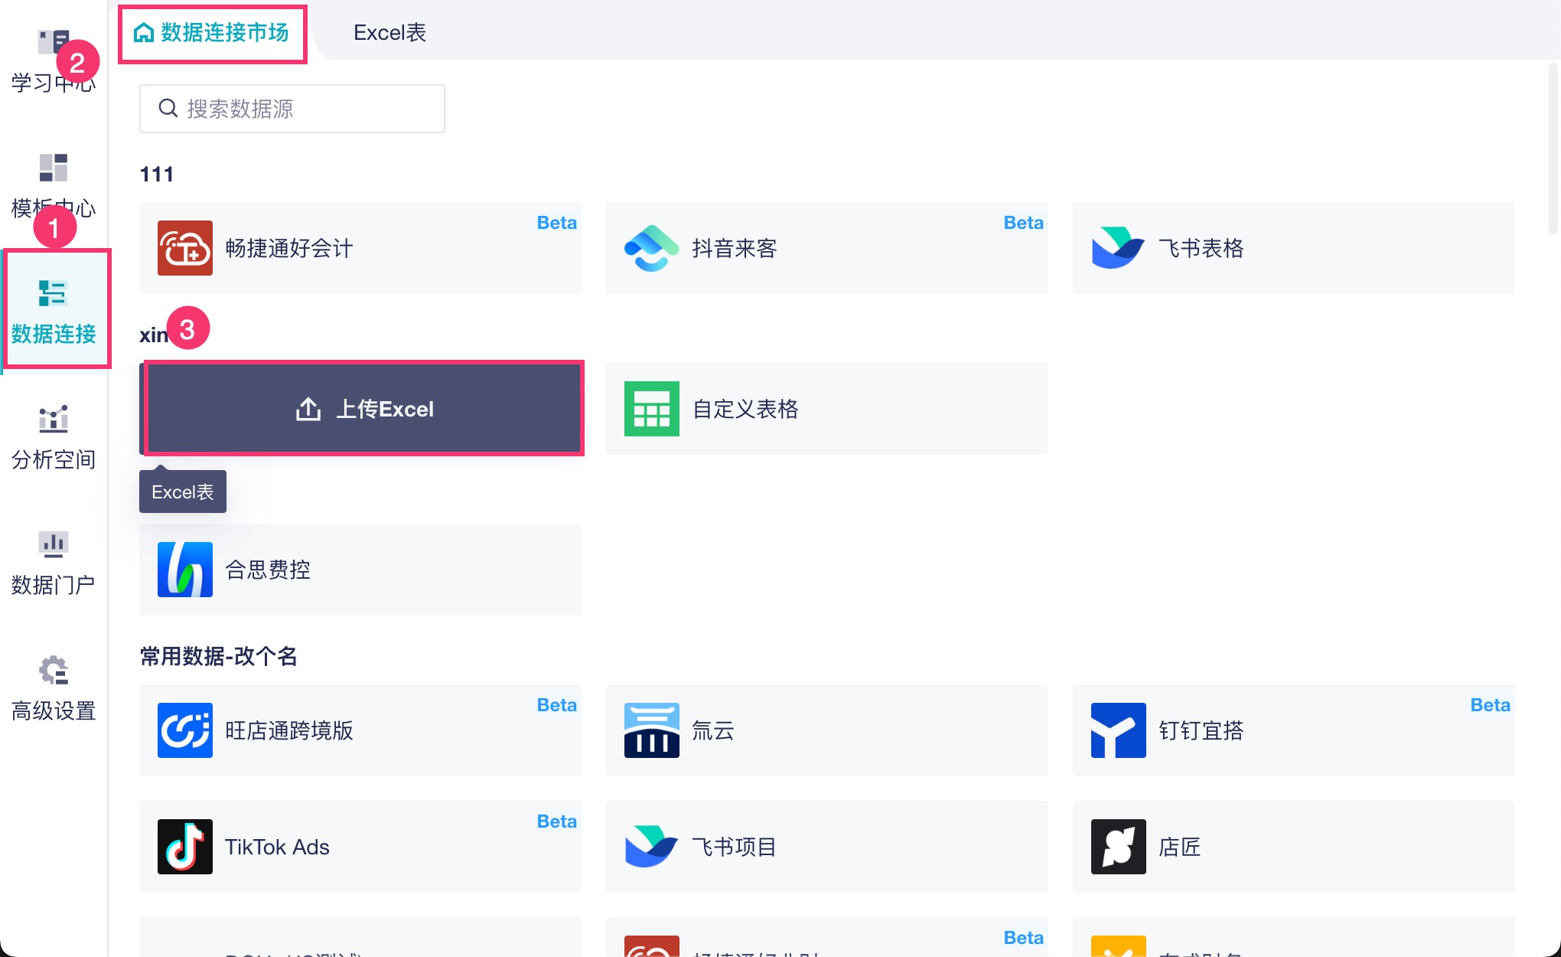Image resolution: width=1561 pixels, height=957 pixels.
Task: Click the vertical scrollbar on the right
Action: (1553, 149)
